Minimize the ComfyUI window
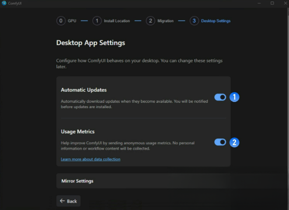Viewport: 289px width, 210px height. [x=259, y=3]
